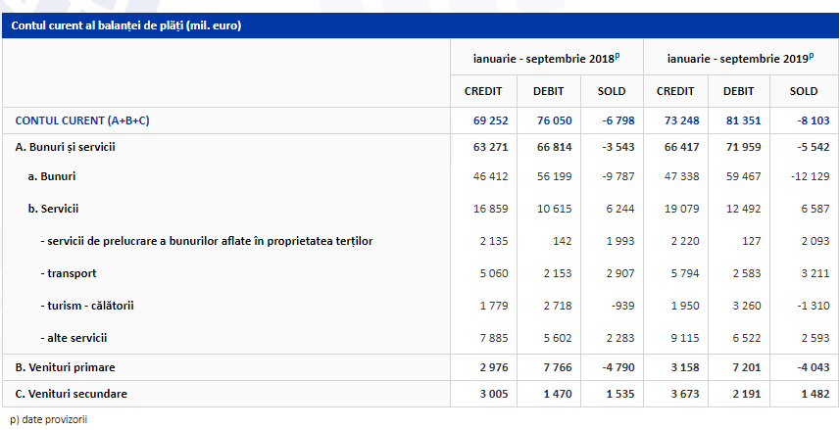
Task: Select the -12 129 Bunuri balance
Action: tap(810, 176)
